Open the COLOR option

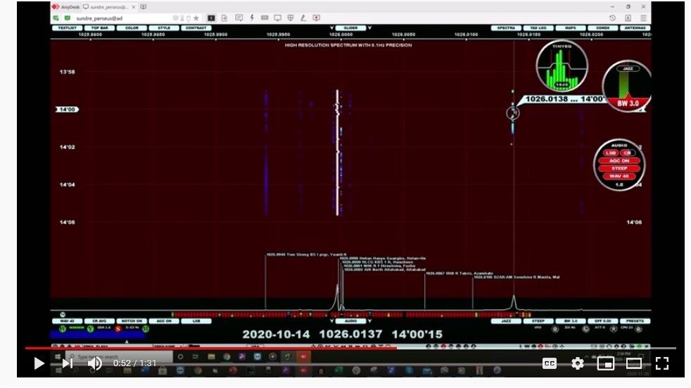pos(132,27)
